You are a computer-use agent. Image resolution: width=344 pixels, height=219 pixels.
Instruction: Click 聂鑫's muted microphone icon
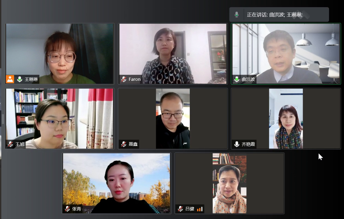(124, 144)
